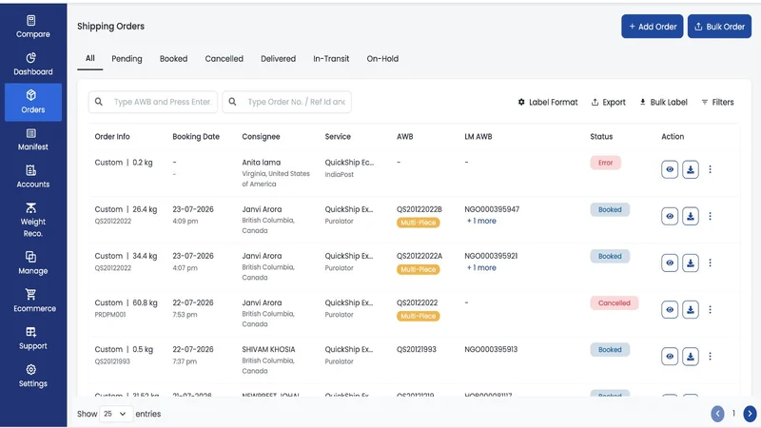Open the Accounts section
The image size is (761, 428).
(33, 177)
